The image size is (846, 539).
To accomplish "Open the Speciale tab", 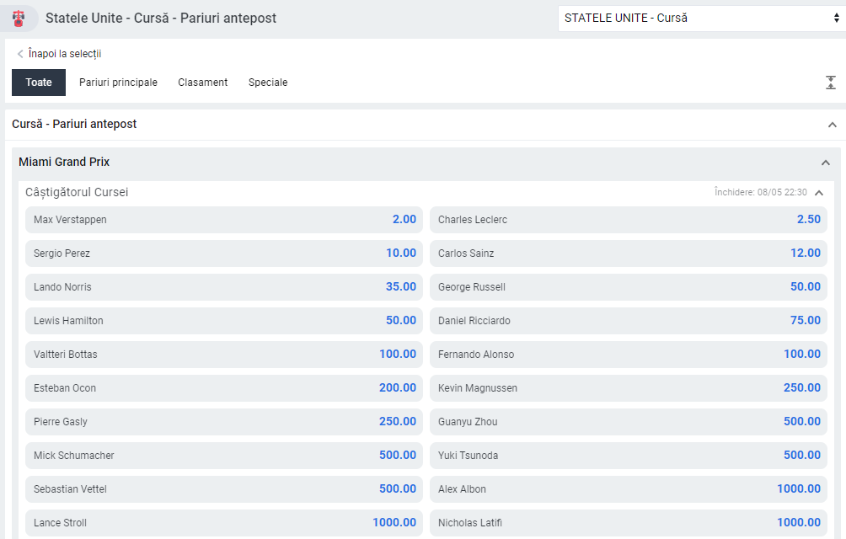I will tap(268, 83).
